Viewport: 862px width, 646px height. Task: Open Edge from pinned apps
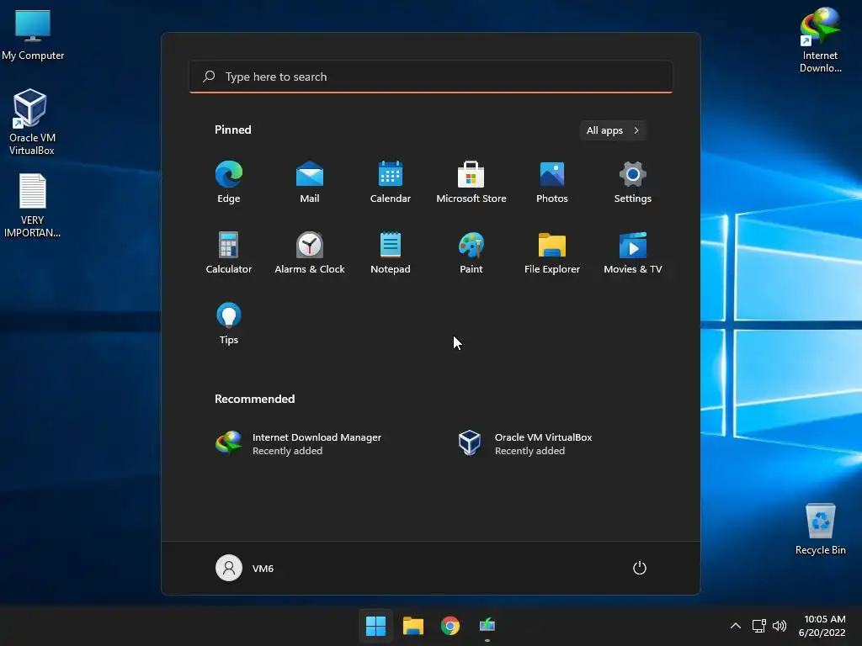pos(229,183)
